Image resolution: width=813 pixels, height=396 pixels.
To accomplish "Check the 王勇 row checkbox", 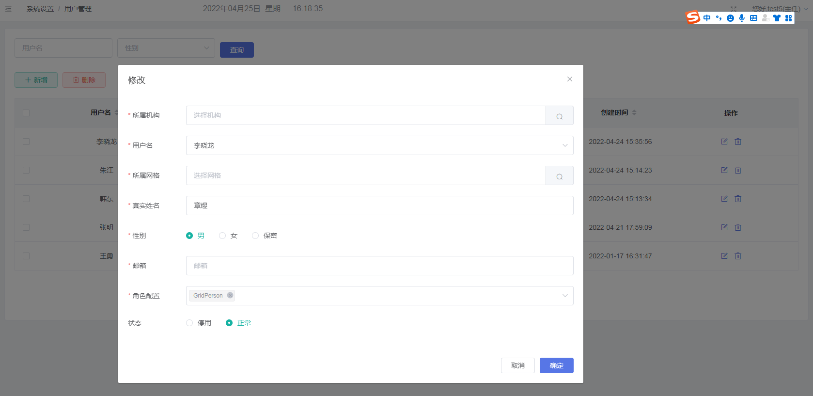I will (x=26, y=256).
